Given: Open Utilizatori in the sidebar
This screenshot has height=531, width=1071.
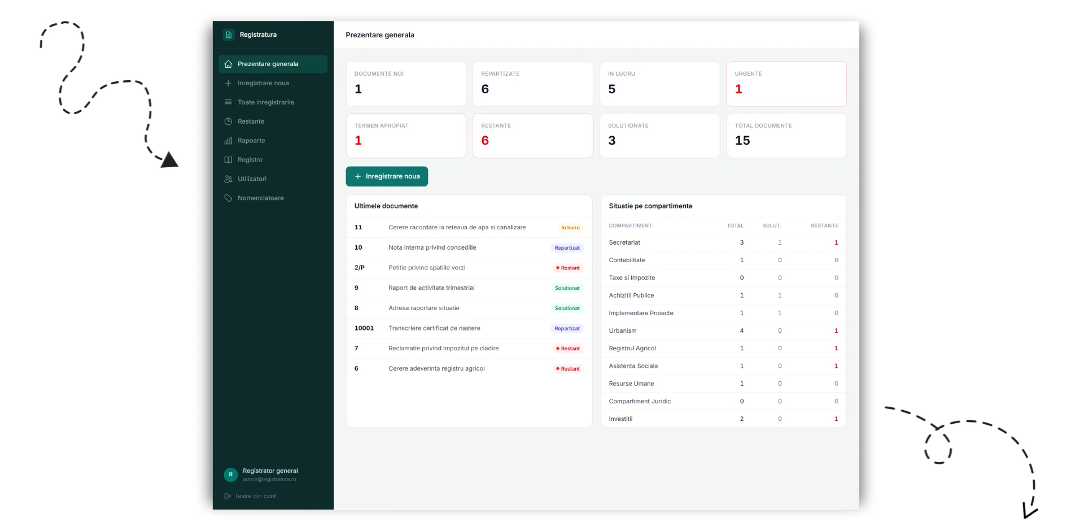Looking at the screenshot, I should tap(273, 180).
